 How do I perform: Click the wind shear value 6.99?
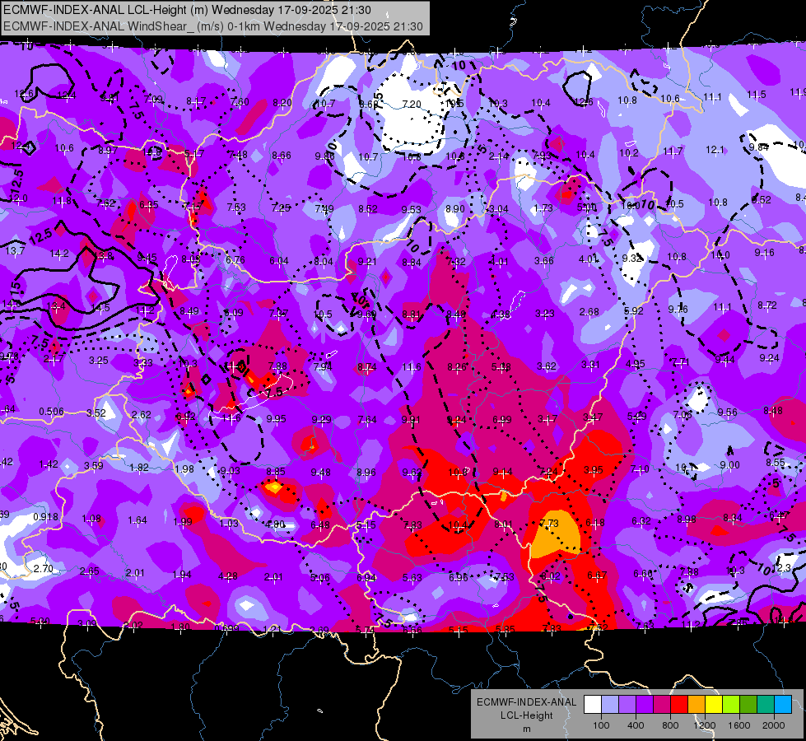click(502, 420)
